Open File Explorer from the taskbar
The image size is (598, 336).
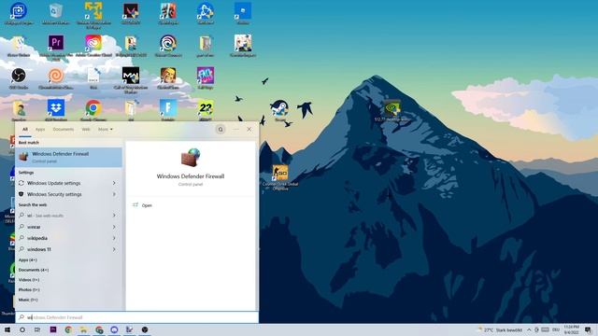[x=83, y=329]
